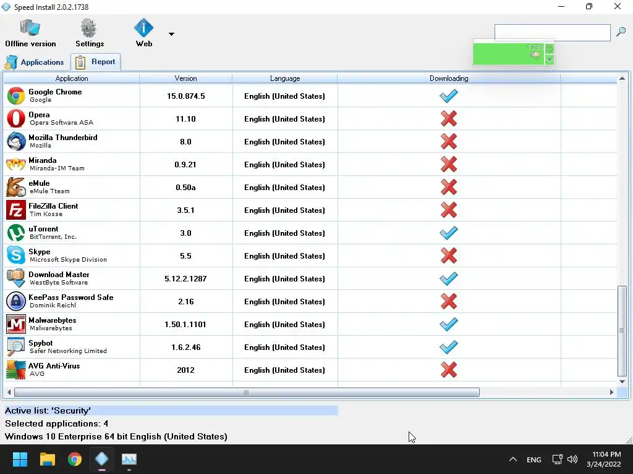Select the Skype app icon

point(15,256)
